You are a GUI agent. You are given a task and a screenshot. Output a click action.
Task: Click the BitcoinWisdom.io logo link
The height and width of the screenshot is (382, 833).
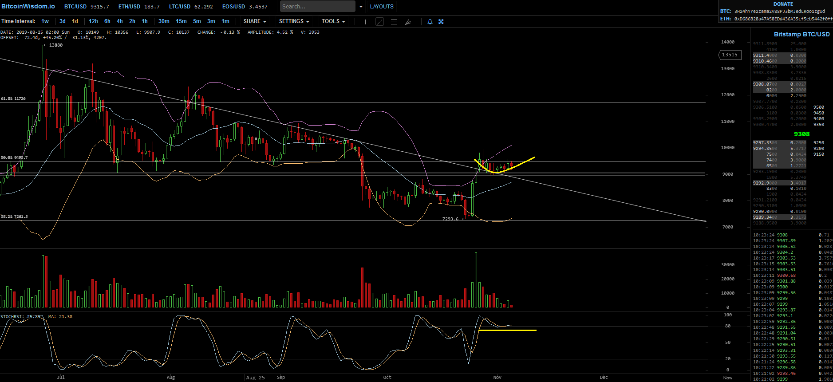tap(28, 6)
